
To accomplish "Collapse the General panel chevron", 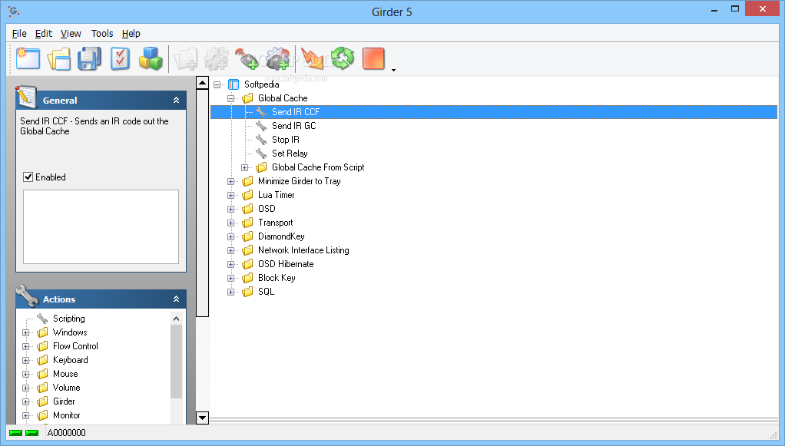I will coord(176,100).
